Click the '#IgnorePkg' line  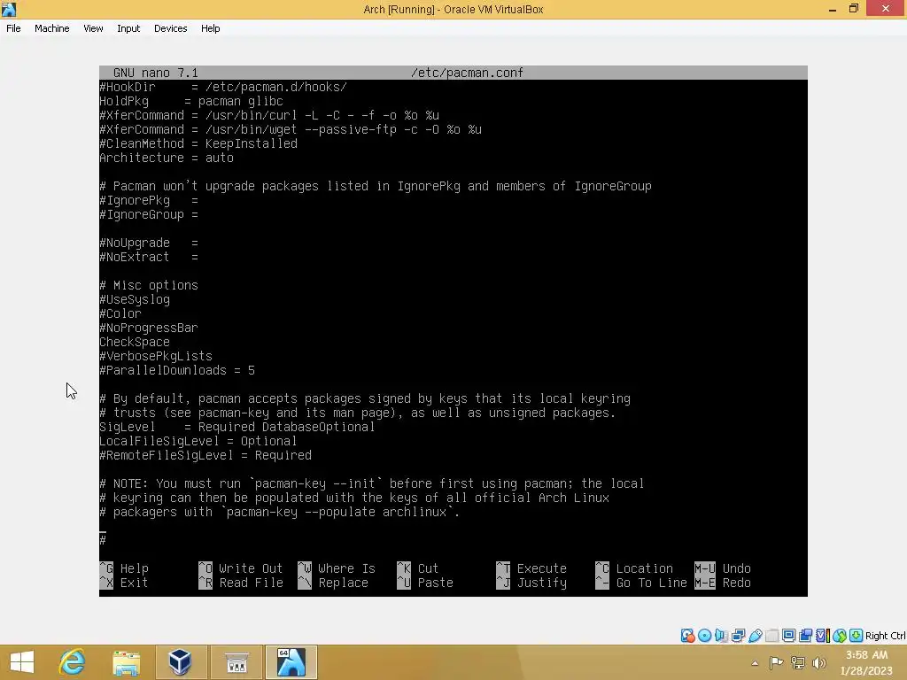[x=149, y=201]
